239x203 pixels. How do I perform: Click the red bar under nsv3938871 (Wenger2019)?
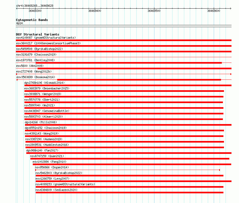124,97
